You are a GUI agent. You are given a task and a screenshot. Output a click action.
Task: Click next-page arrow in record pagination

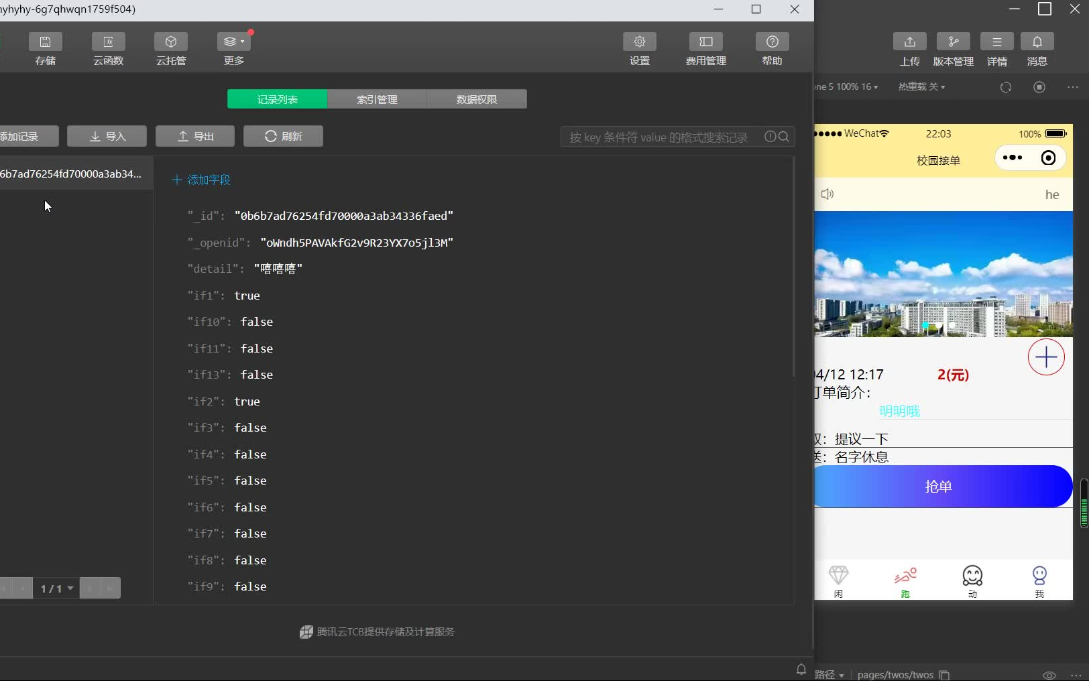click(x=90, y=588)
